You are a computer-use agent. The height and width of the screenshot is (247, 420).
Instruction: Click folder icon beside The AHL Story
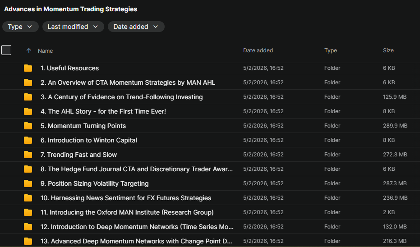[x=28, y=112]
